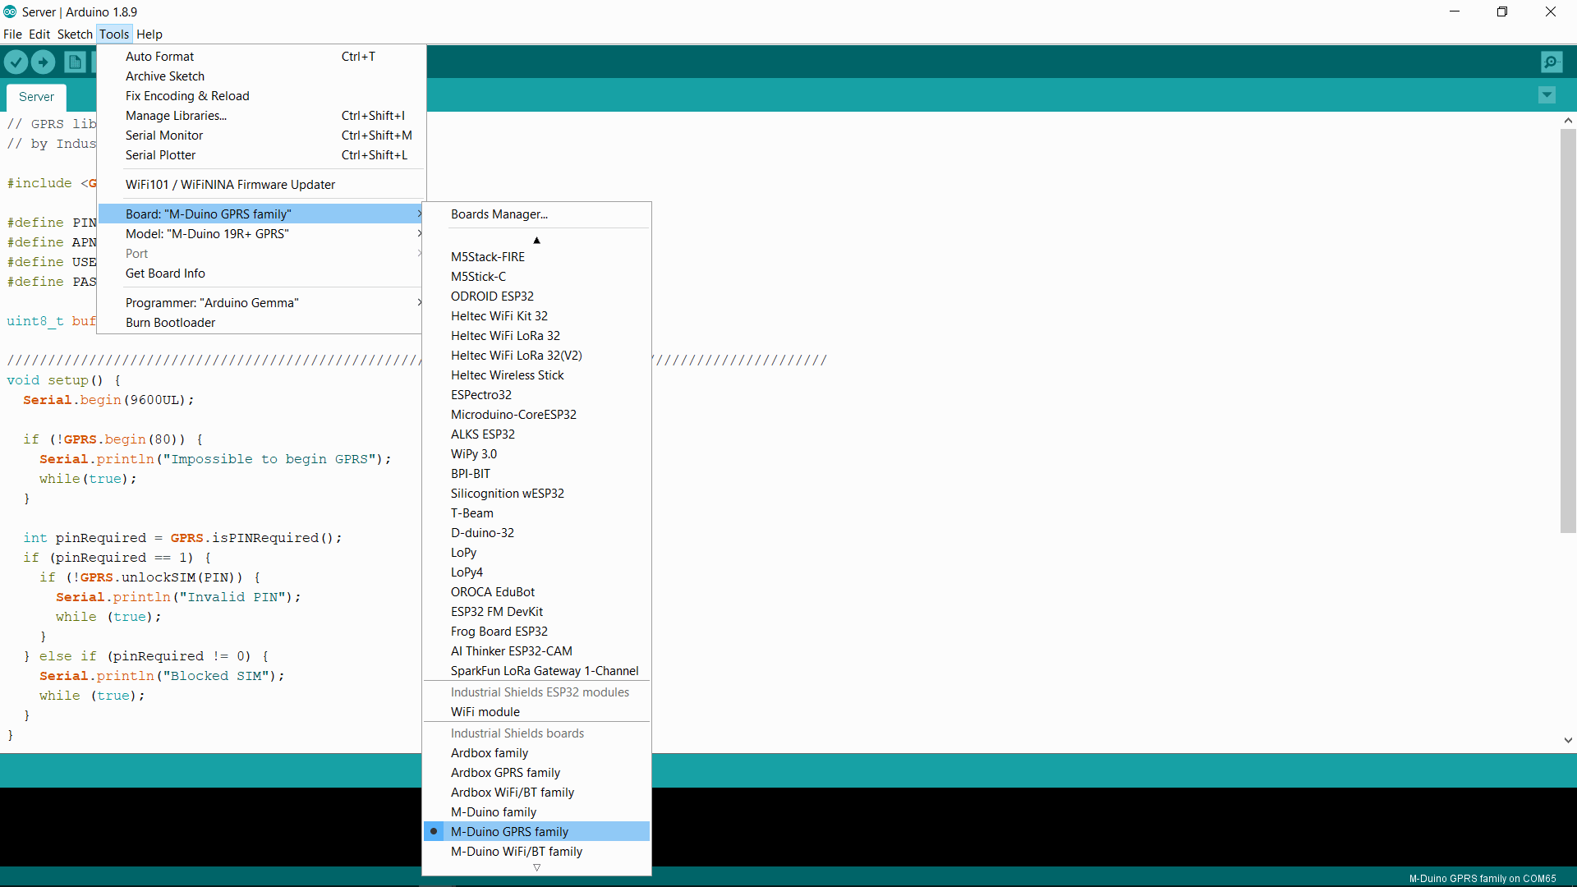Click the editor scroll up arrow
This screenshot has width=1577, height=887.
tap(1568, 120)
